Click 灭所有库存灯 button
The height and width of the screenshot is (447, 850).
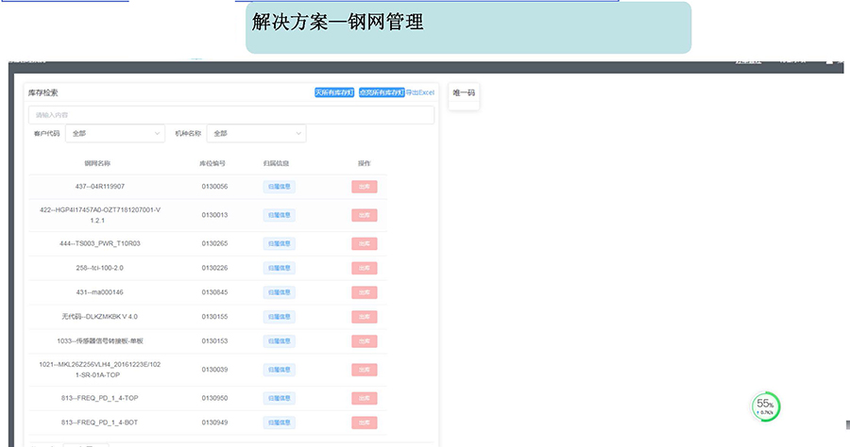(334, 92)
